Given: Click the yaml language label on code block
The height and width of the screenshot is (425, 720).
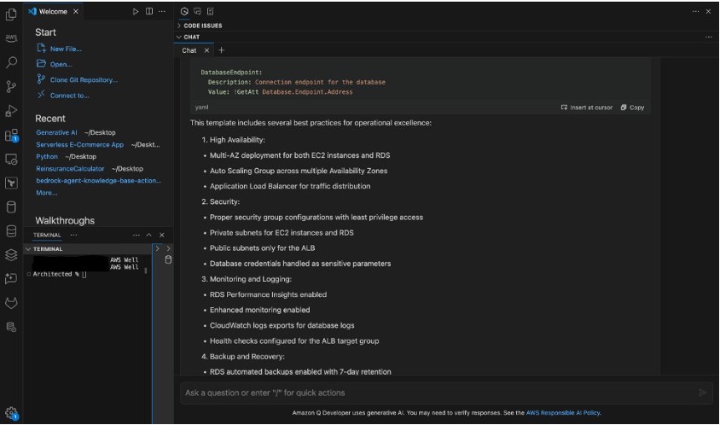Looking at the screenshot, I should pyautogui.click(x=201, y=107).
